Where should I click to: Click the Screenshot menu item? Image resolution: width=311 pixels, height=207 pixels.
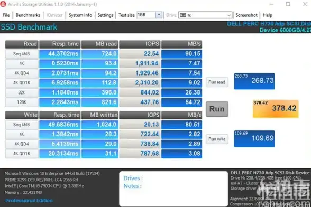(246, 15)
